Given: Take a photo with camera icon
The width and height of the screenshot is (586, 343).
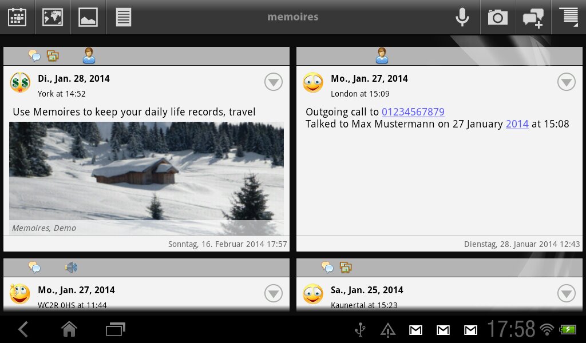Looking at the screenshot, I should 497,17.
